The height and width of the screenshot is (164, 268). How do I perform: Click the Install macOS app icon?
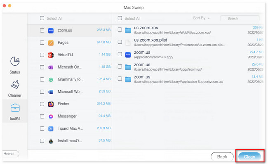coord(51,141)
